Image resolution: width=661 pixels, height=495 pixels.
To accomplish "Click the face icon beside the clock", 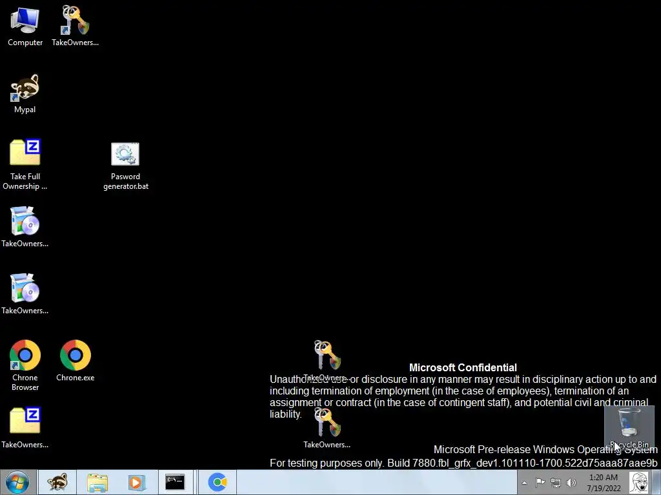I will [640, 482].
